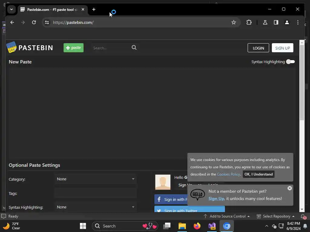310x232 pixels.
Task: Sign in with Facebook button
Action: (171, 199)
